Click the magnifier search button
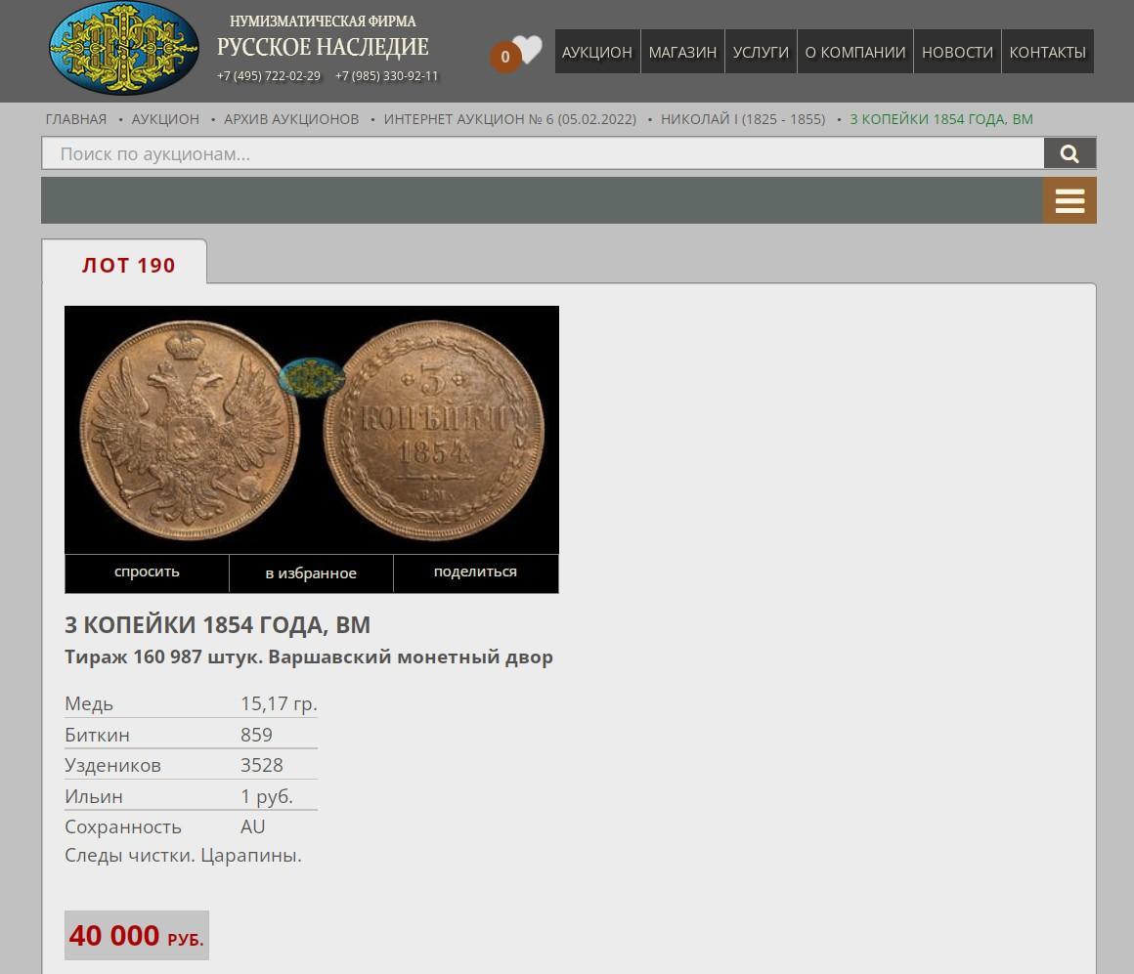The height and width of the screenshot is (974, 1134). pos(1069,153)
